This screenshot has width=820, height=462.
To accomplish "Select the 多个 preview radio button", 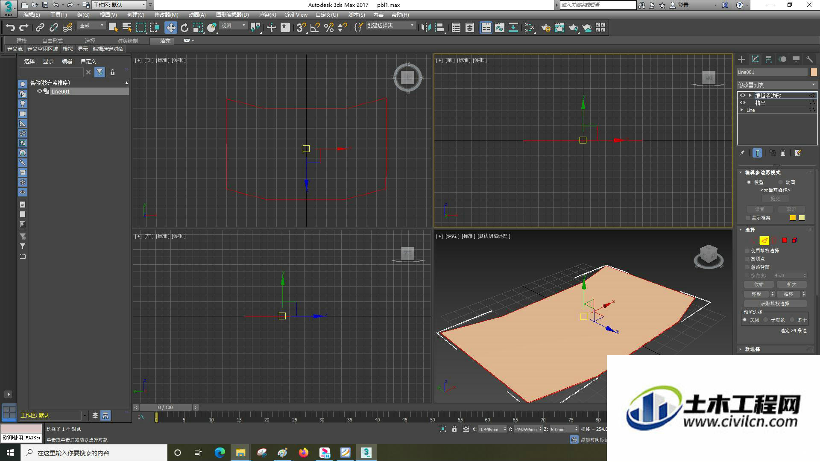I will [x=792, y=320].
